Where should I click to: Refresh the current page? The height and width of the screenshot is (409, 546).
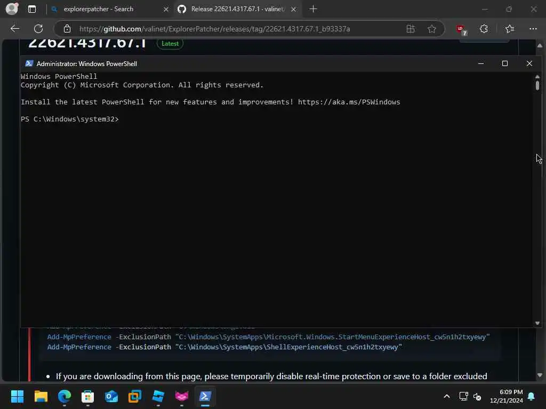[38, 29]
